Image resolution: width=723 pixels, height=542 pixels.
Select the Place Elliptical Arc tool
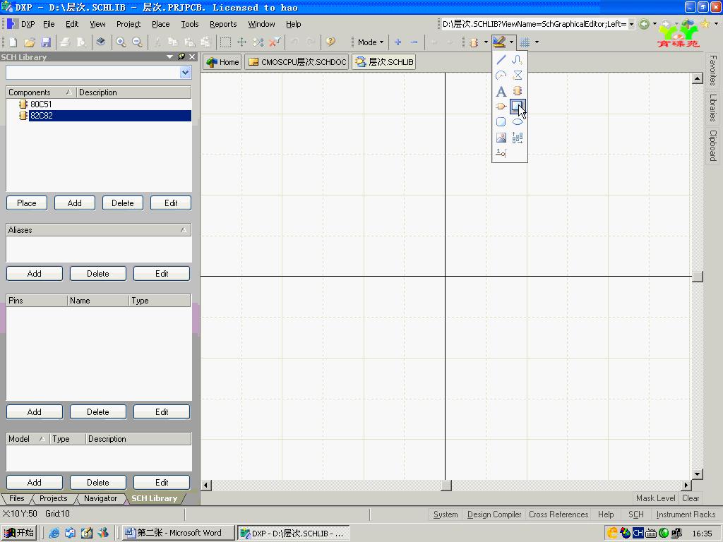click(501, 75)
